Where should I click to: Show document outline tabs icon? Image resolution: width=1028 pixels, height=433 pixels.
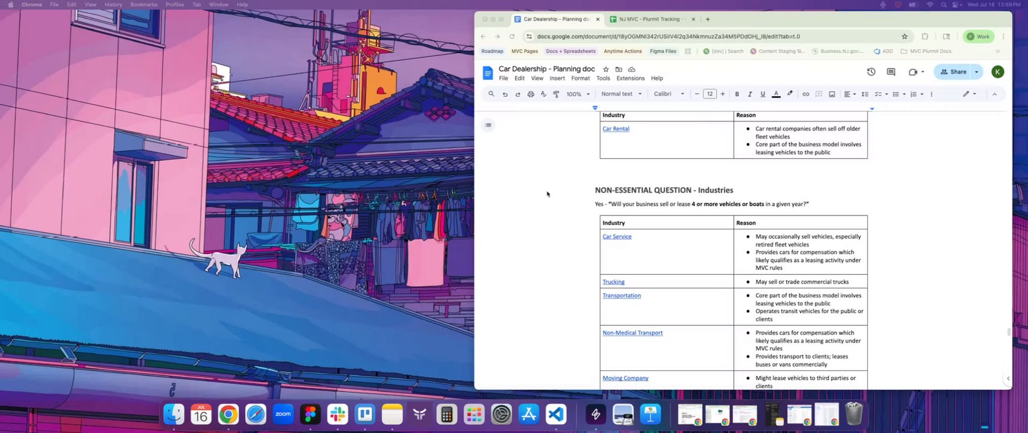click(x=488, y=125)
